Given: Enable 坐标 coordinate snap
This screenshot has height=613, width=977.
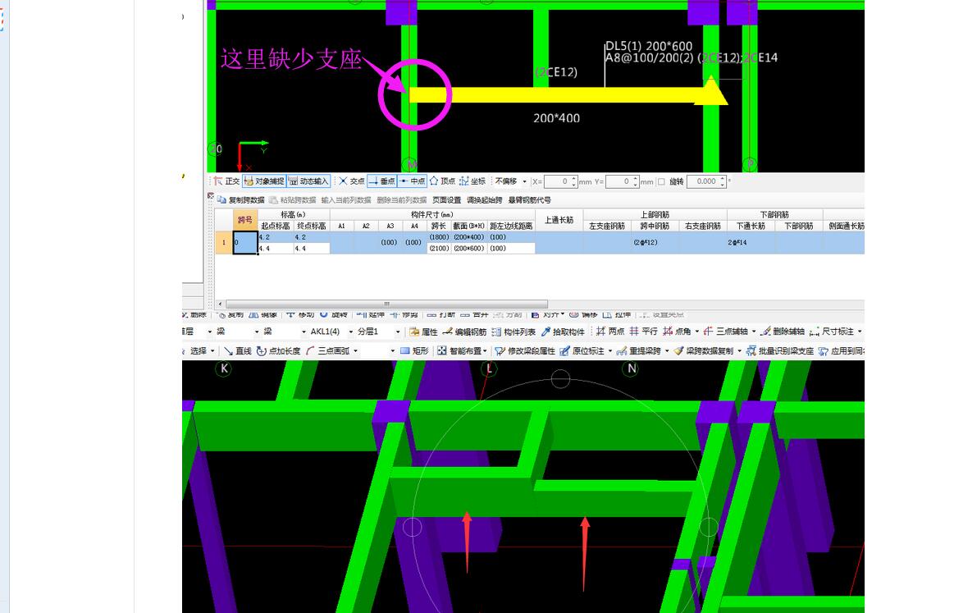Looking at the screenshot, I should 473,181.
